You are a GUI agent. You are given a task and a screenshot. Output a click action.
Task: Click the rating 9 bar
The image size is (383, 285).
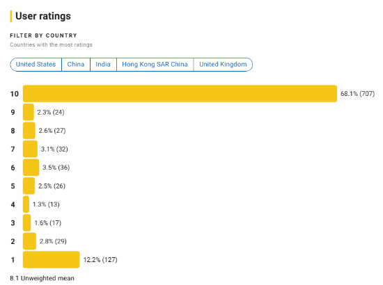[29, 112]
